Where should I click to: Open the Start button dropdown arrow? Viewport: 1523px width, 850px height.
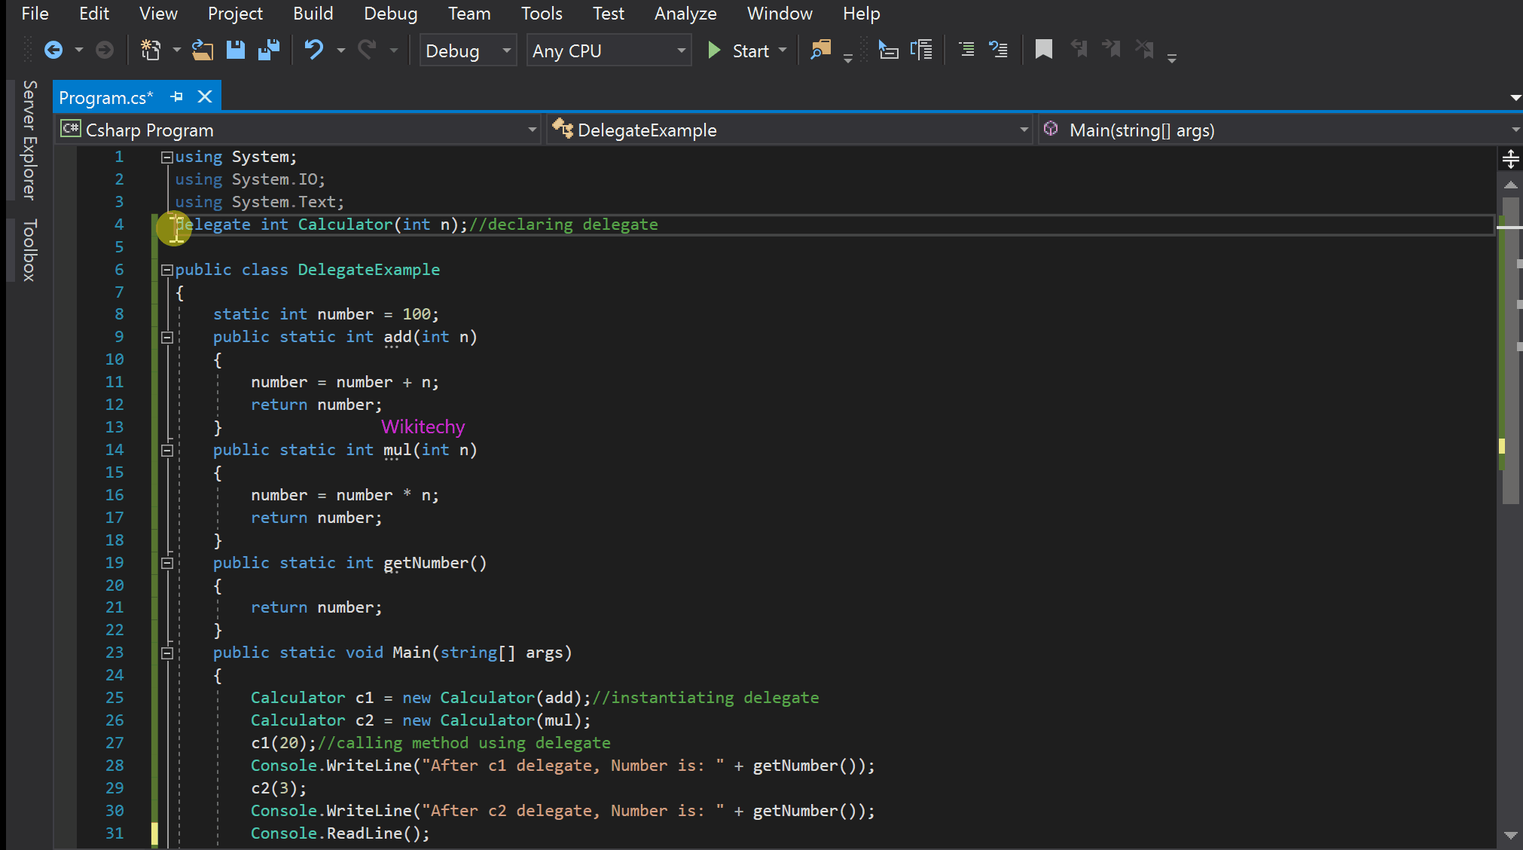coord(782,50)
